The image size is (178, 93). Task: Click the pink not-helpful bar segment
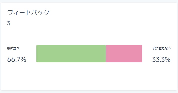coord(124,54)
